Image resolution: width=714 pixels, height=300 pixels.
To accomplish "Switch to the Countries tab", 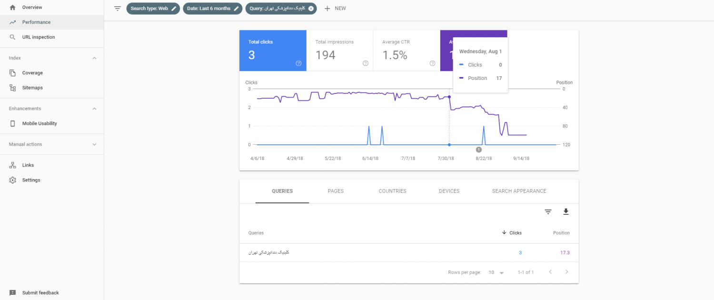I will click(x=392, y=191).
